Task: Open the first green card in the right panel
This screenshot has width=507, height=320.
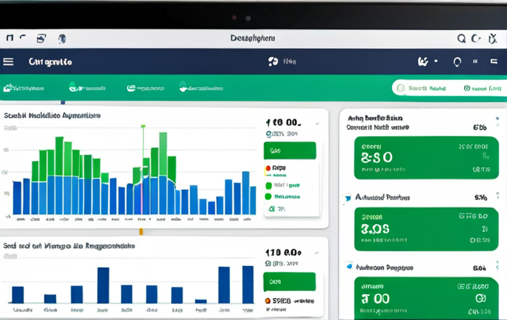Action: click(426, 158)
